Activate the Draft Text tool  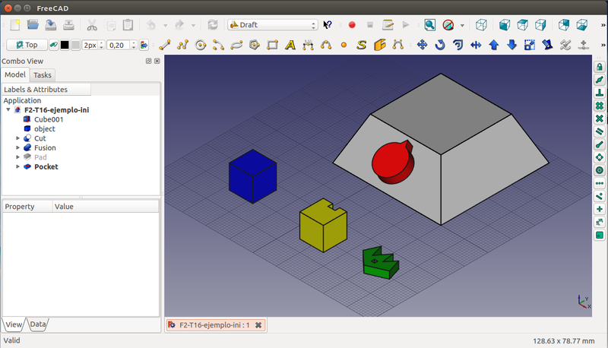coord(290,45)
